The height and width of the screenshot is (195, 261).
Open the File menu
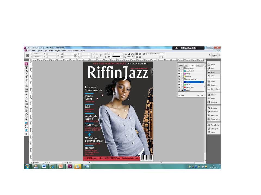(29, 51)
